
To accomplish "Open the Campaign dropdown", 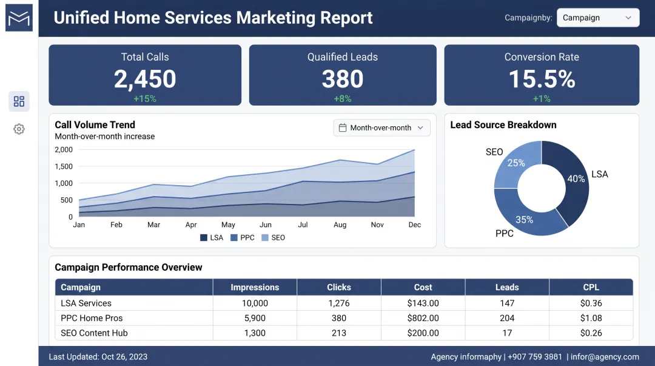I will coord(598,18).
